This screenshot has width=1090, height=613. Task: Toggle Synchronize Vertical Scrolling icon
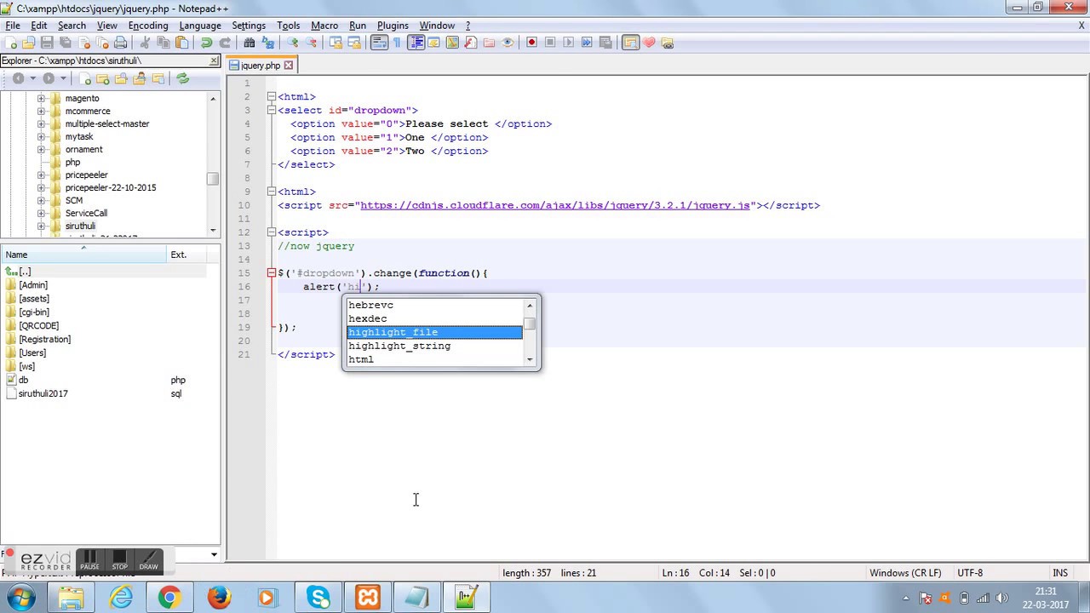click(x=336, y=43)
